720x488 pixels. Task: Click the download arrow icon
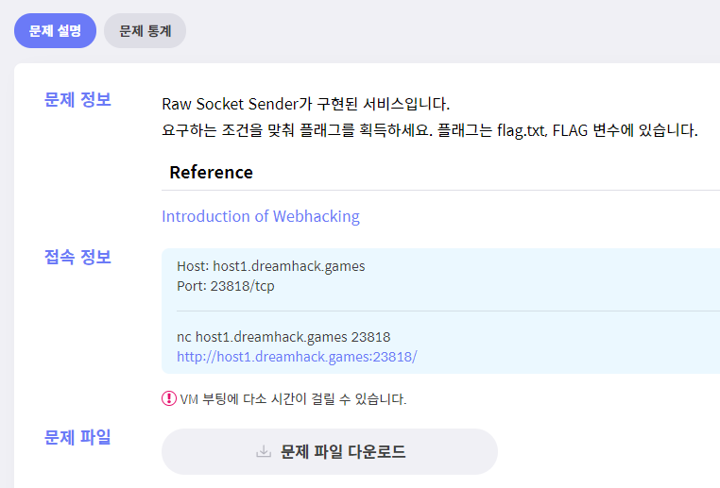coord(263,452)
